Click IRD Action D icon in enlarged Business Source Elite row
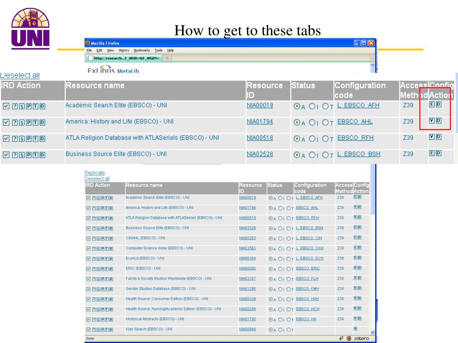The image size is (458, 343). 42,155
